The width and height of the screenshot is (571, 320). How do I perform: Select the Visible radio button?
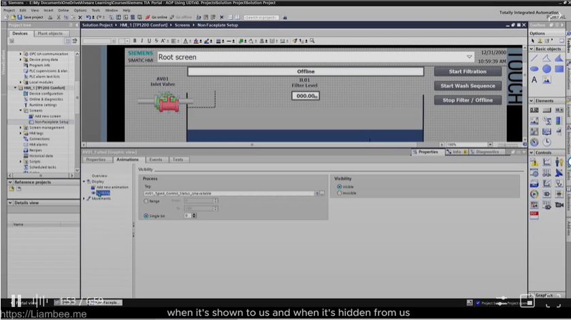(340, 187)
